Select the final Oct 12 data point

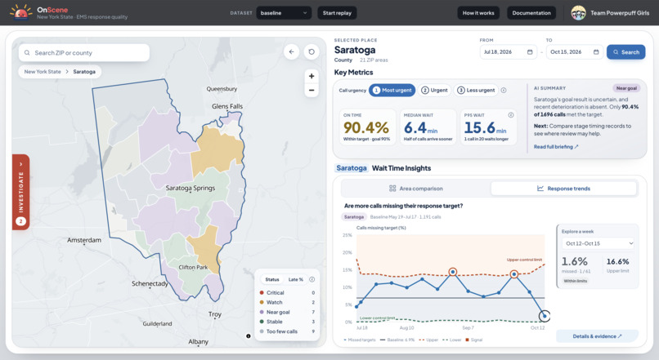point(545,316)
